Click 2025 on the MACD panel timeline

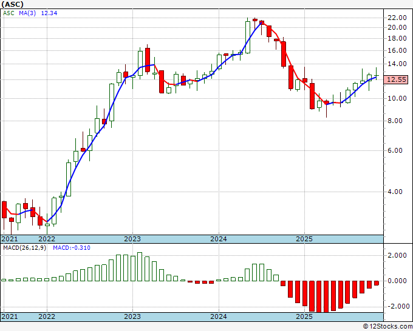point(304,316)
